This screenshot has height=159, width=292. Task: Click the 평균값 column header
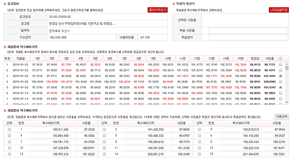pos(255,58)
